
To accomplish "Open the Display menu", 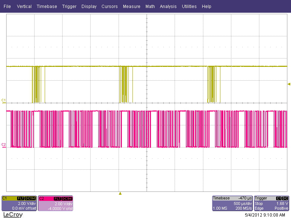I will [x=89, y=6].
